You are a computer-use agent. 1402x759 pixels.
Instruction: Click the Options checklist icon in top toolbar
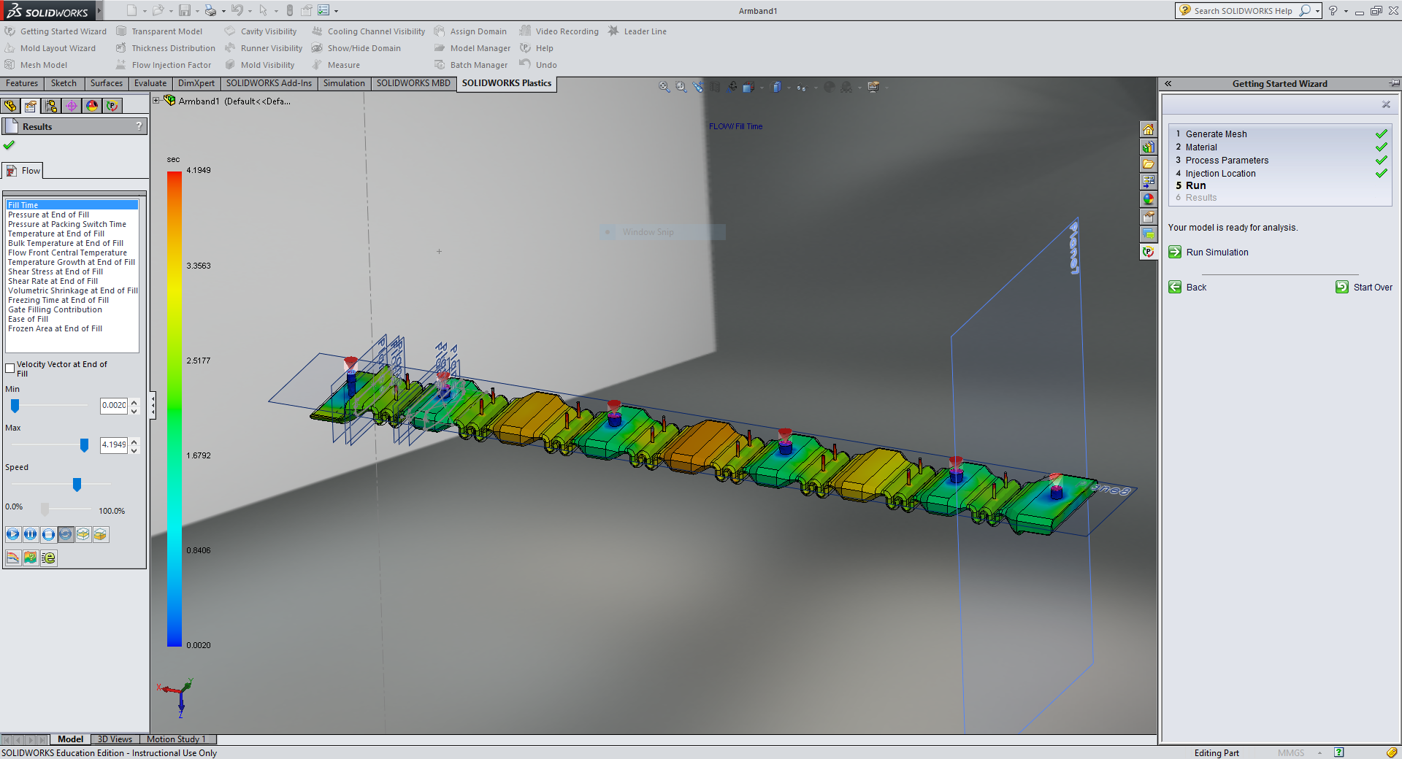pos(323,10)
